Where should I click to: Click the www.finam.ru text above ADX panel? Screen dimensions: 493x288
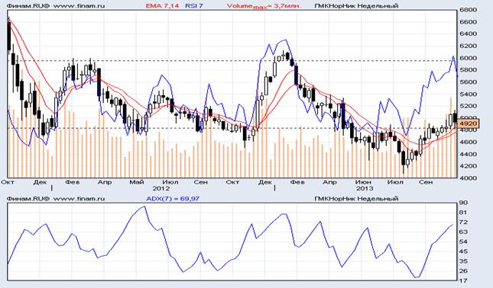(79, 198)
